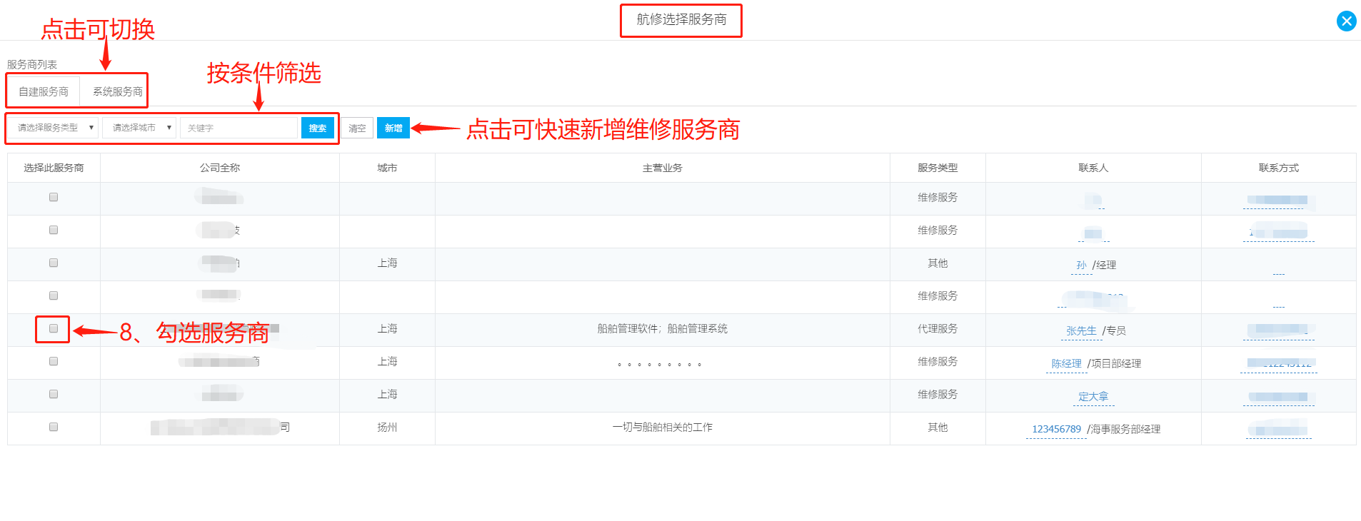The image size is (1361, 521).
Task: Tick the checkbox in the 陈经理 row
Action: pyautogui.click(x=54, y=361)
